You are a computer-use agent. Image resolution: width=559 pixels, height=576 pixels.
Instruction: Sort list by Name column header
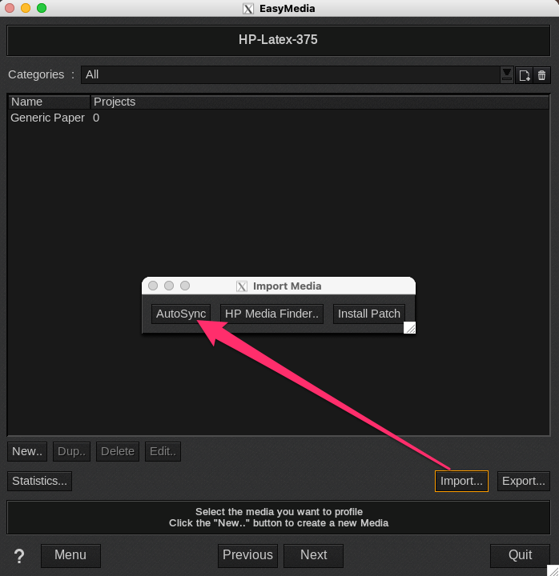49,102
